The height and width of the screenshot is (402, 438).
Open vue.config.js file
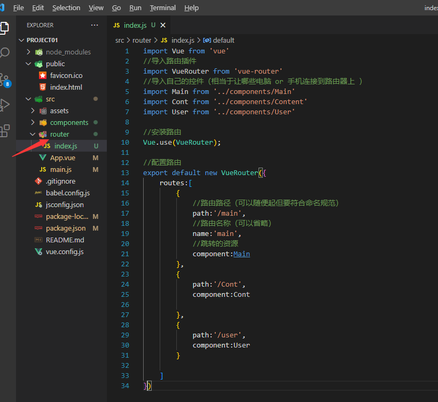point(64,251)
